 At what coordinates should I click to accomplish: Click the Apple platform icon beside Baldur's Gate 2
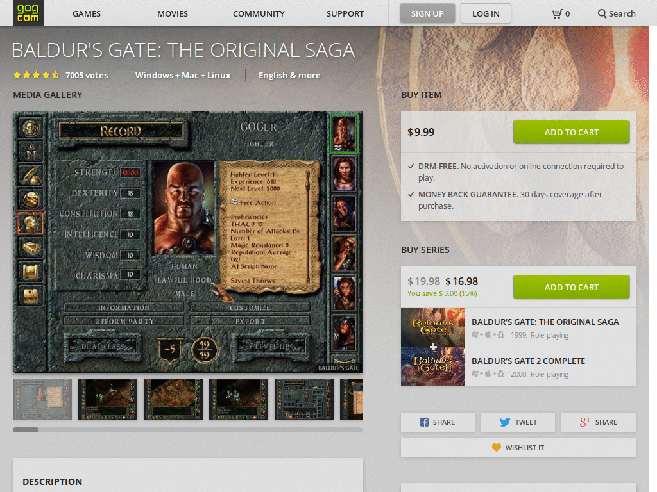pyautogui.click(x=488, y=373)
